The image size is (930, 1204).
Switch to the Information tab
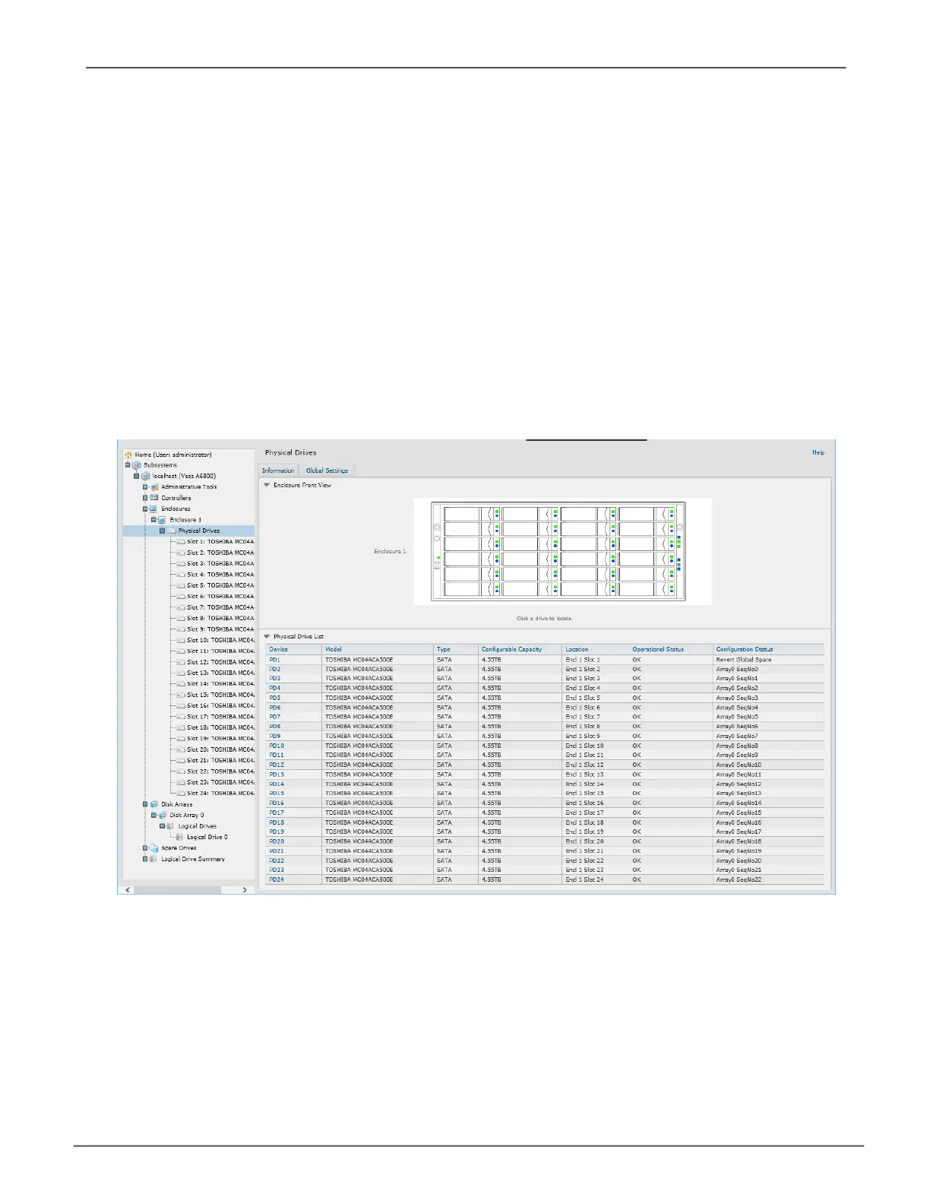(x=278, y=471)
